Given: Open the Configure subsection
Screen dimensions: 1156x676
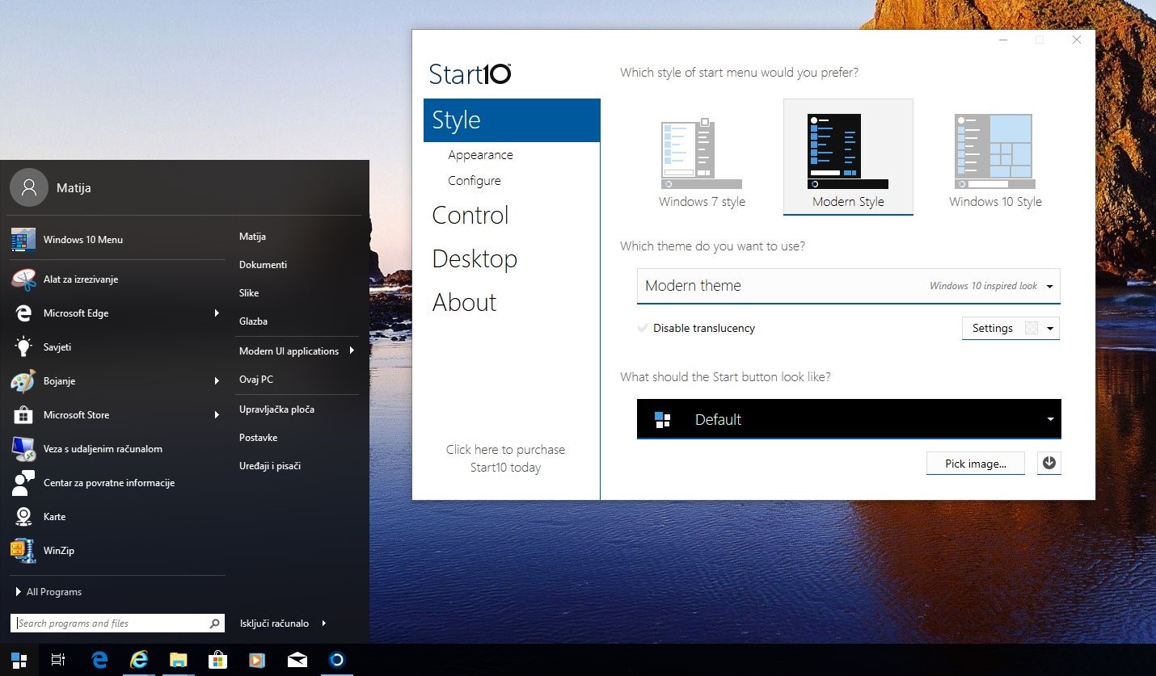Looking at the screenshot, I should 475,181.
